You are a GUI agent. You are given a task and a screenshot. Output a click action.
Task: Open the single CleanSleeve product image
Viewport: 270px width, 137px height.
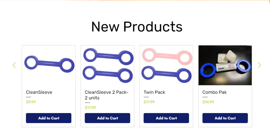click(x=48, y=65)
